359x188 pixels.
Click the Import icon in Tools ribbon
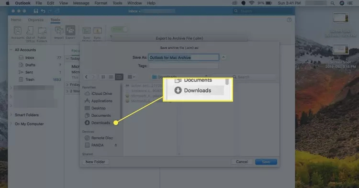tap(59, 33)
